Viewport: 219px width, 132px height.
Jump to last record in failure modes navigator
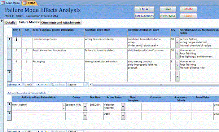pos(42,84)
